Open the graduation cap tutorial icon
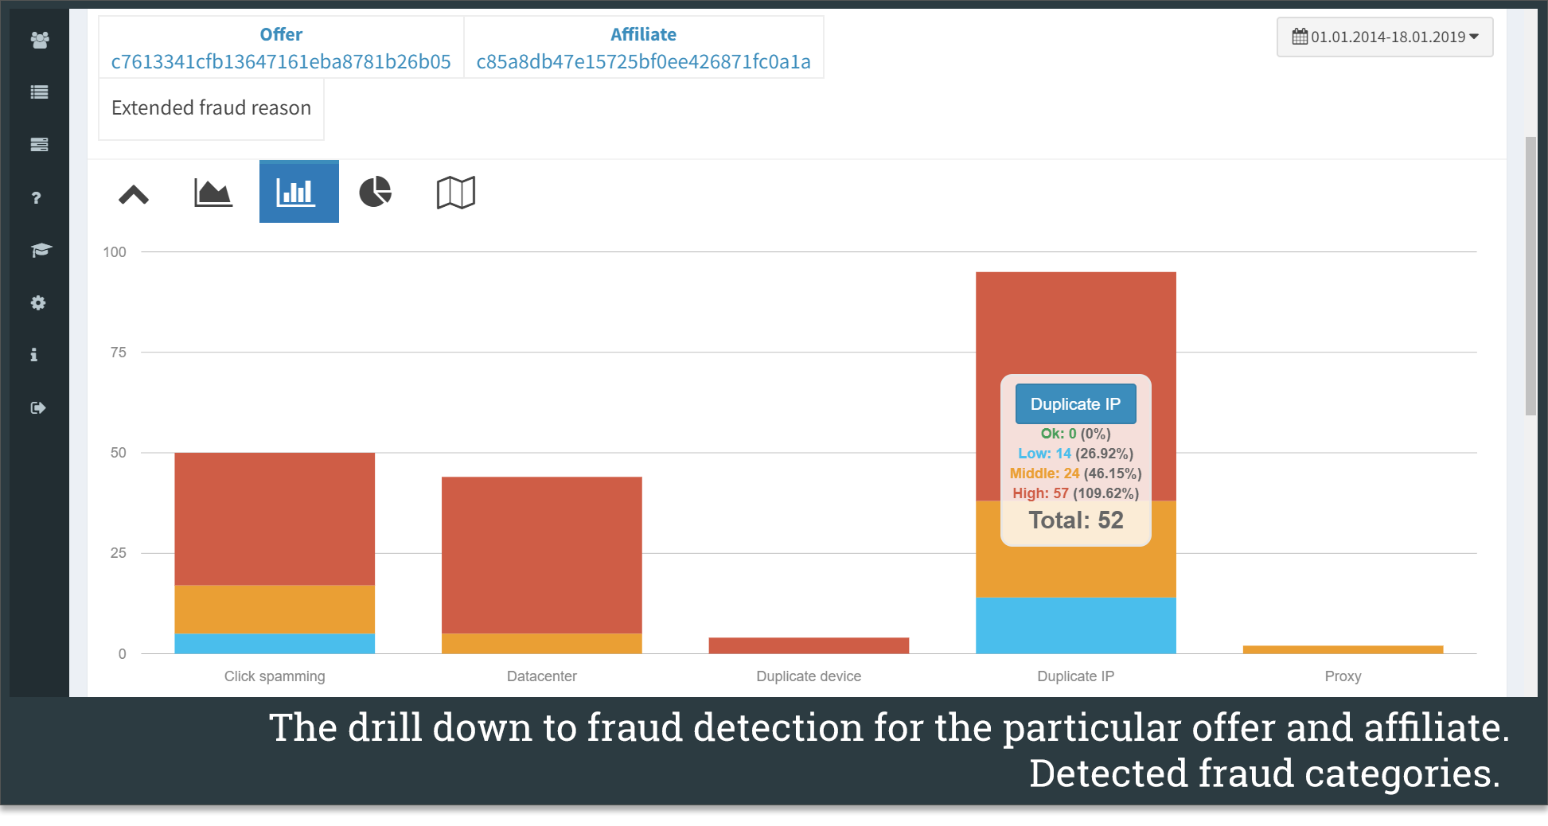Viewport: 1548px width, 826px height. pos(40,250)
